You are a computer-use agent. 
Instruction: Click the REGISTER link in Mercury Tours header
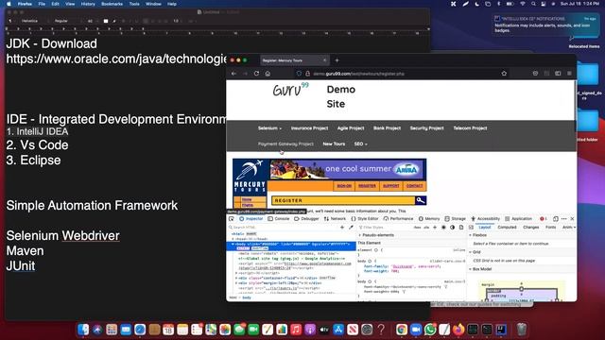pyautogui.click(x=367, y=186)
